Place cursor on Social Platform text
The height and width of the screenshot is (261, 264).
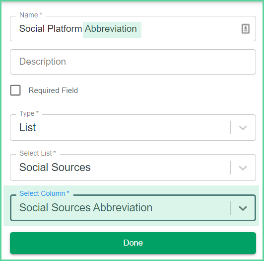(51, 29)
